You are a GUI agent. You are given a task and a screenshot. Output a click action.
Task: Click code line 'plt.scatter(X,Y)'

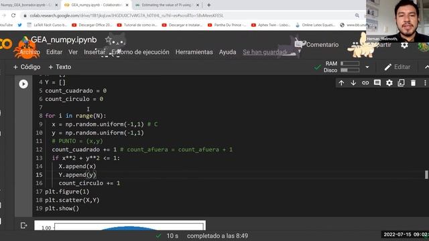(72, 200)
